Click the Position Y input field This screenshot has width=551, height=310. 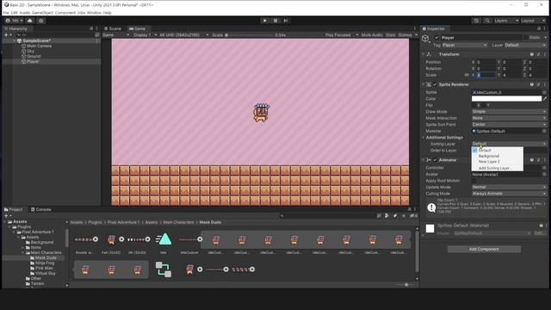pos(512,62)
